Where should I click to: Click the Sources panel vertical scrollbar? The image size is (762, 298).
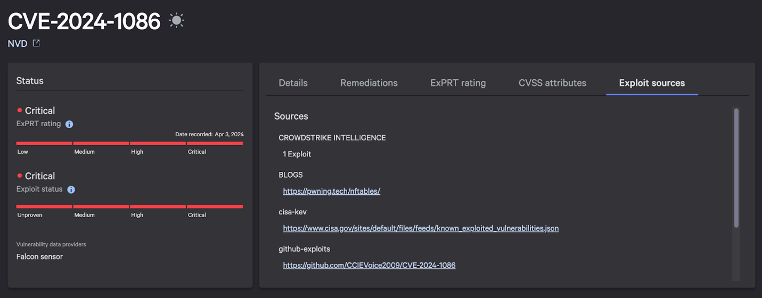click(x=736, y=168)
